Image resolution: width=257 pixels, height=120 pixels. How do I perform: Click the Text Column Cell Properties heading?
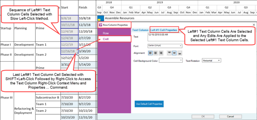[155, 30]
